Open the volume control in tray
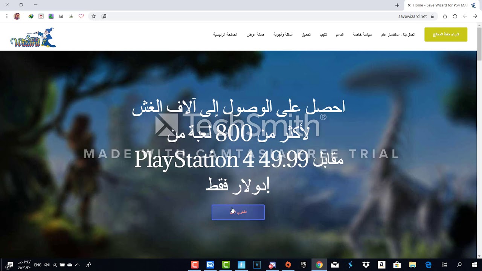This screenshot has height=271, width=482. pyautogui.click(x=47, y=265)
